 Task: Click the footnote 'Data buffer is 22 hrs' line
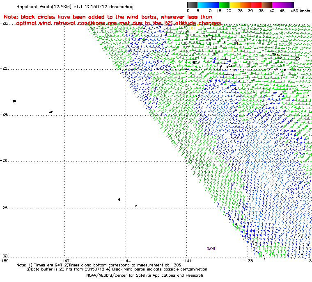pos(117,269)
